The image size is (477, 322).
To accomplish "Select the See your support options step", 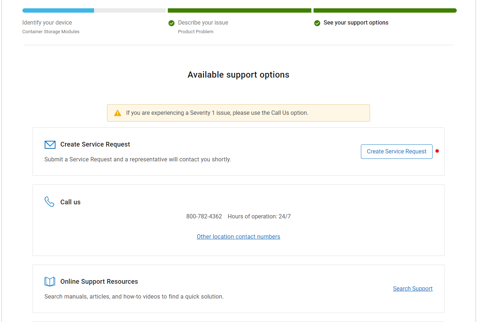I will [356, 22].
